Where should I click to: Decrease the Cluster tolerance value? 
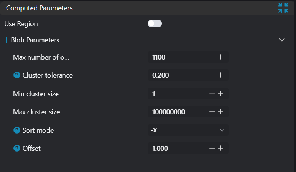[x=212, y=75]
